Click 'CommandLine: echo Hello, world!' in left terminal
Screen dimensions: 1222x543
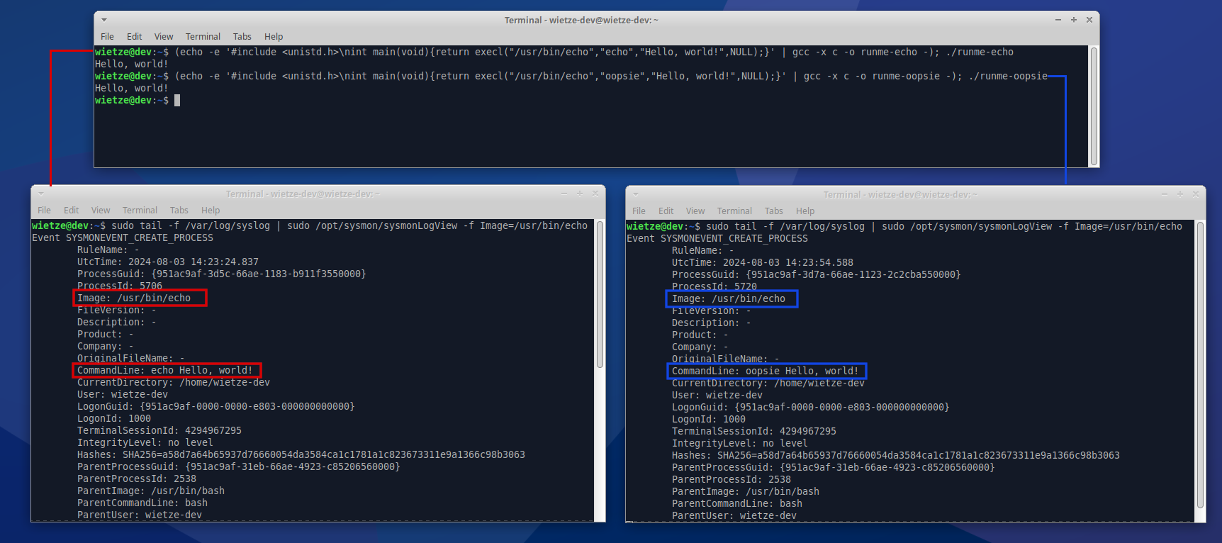point(165,371)
